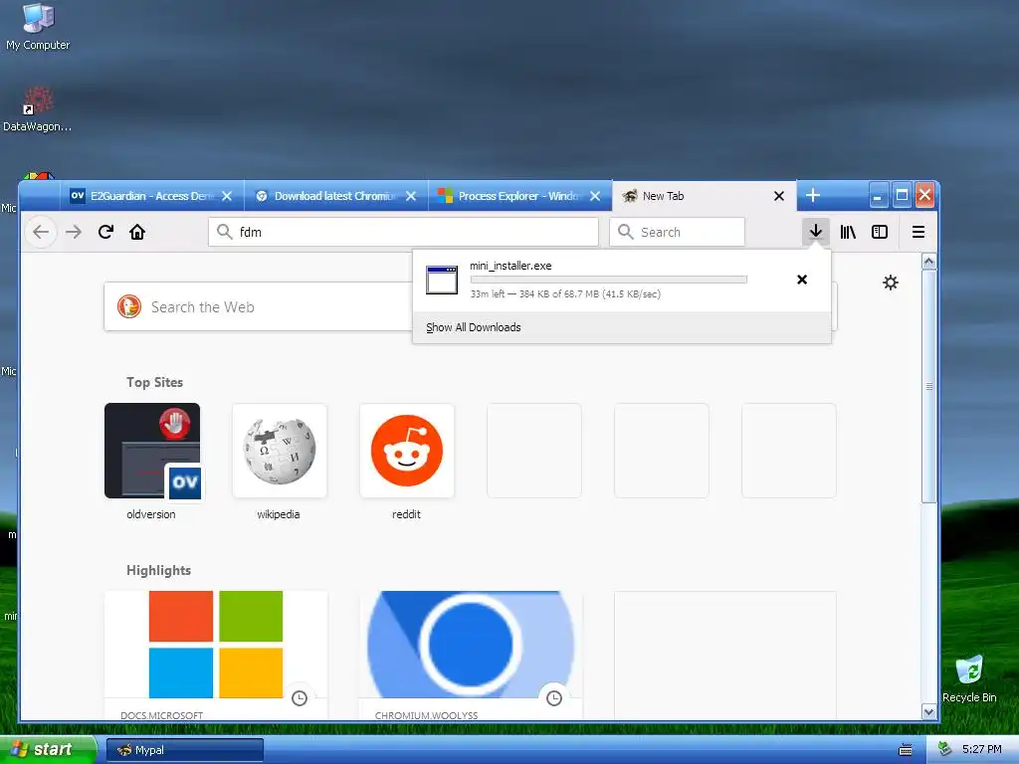Open the Windows start menu

pyautogui.click(x=48, y=749)
